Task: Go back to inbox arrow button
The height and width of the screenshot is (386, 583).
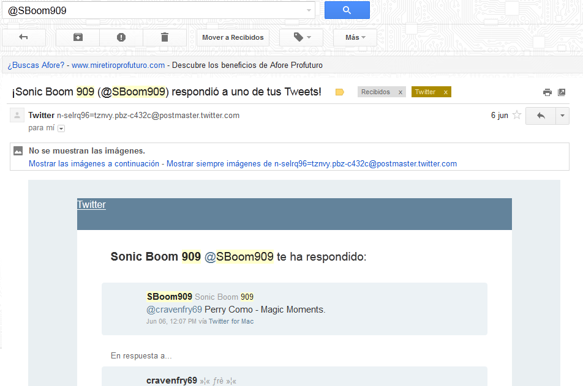Action: [24, 37]
